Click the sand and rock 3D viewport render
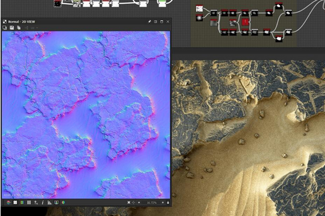The height and width of the screenshot is (216, 325). [248, 138]
